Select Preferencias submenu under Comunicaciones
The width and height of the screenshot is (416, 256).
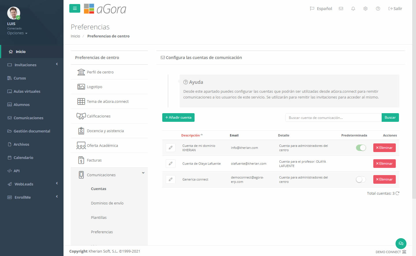[x=102, y=232]
